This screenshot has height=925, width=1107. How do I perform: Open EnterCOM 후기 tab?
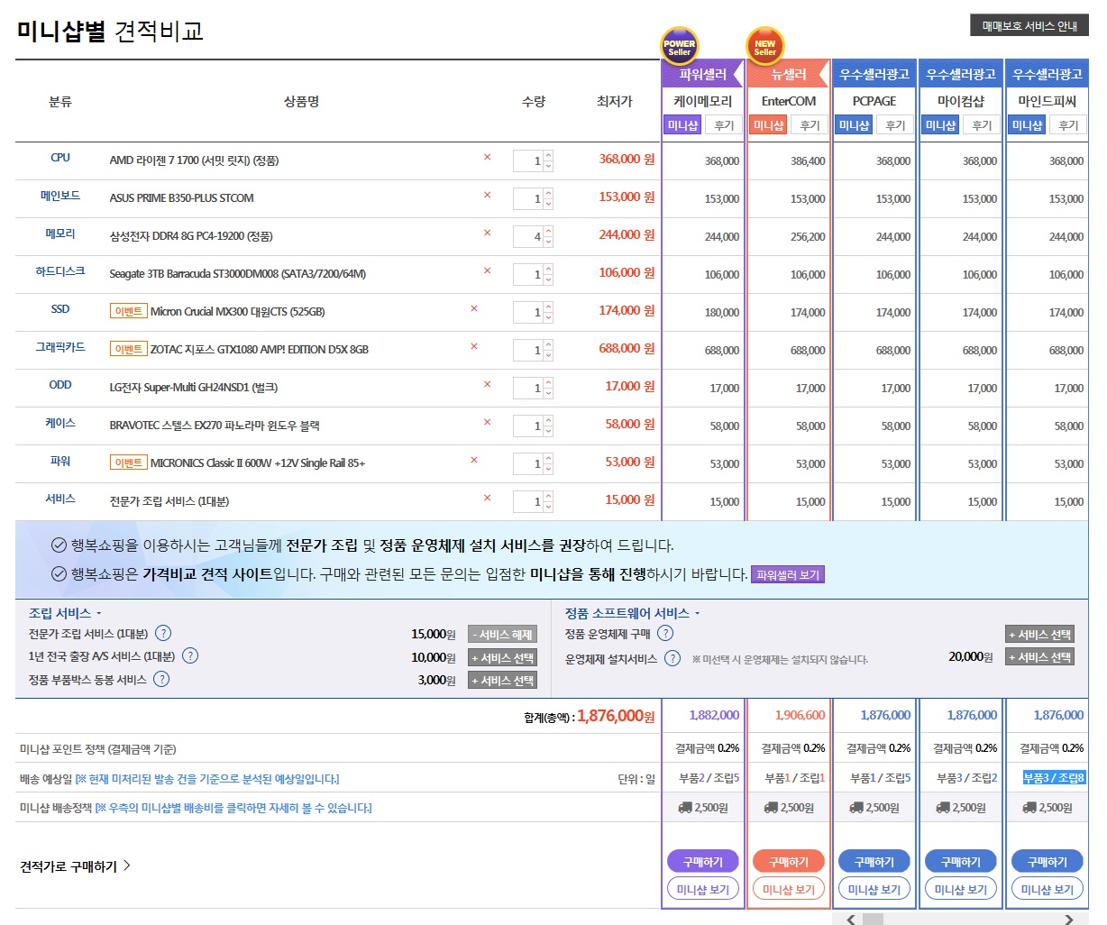tap(810, 125)
